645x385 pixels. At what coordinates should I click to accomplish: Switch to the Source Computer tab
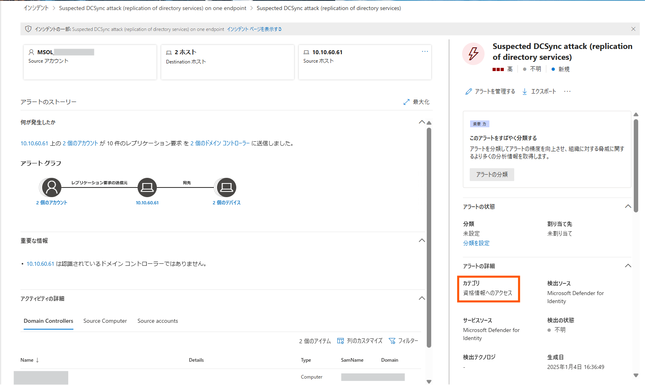coord(105,321)
